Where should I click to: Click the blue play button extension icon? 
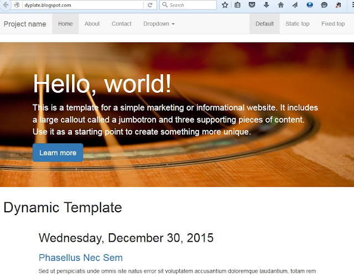[310, 5]
